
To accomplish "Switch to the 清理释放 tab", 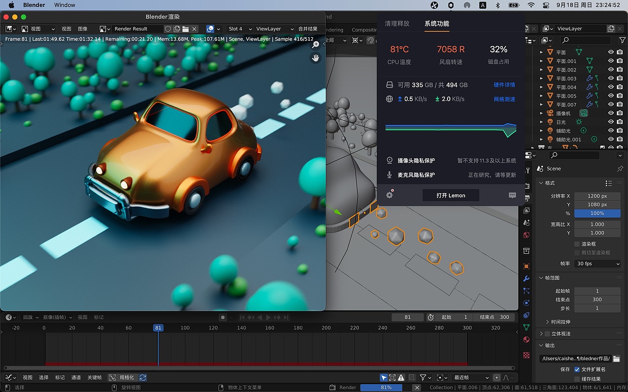I will [397, 23].
